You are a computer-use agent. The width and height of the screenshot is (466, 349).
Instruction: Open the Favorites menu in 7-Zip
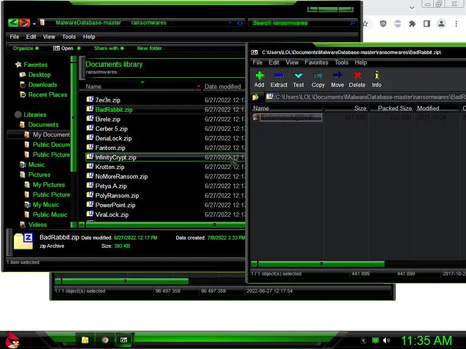(317, 62)
